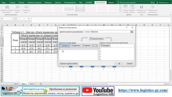172x97 pixels.
Task: Click the 'Что вы хотите сделать?' search box
Action: click(127, 2)
